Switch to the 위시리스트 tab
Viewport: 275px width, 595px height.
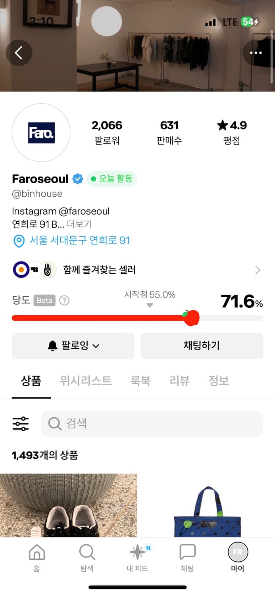coord(86,381)
